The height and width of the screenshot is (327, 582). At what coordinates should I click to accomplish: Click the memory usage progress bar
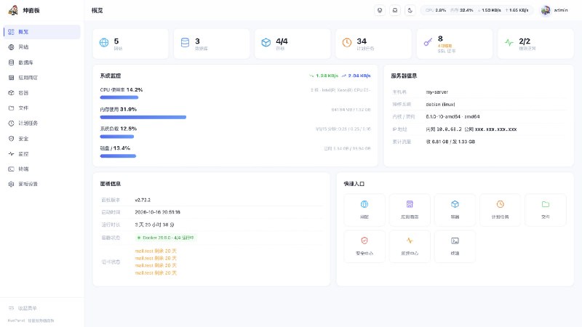(143, 117)
